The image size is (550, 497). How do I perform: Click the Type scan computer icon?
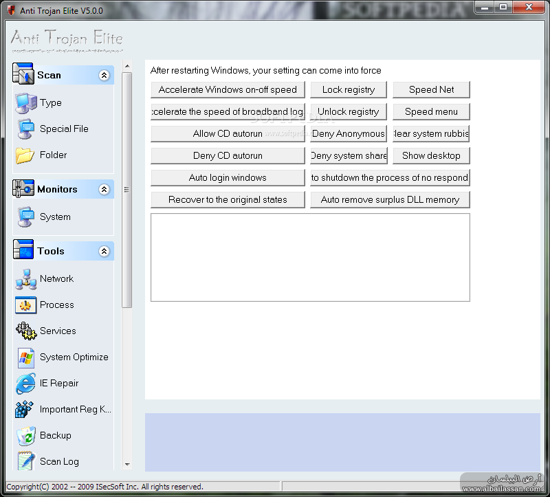(25, 103)
